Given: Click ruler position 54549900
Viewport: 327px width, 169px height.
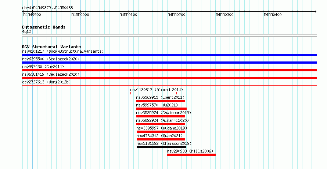Looking at the screenshot, I should point(32,15).
